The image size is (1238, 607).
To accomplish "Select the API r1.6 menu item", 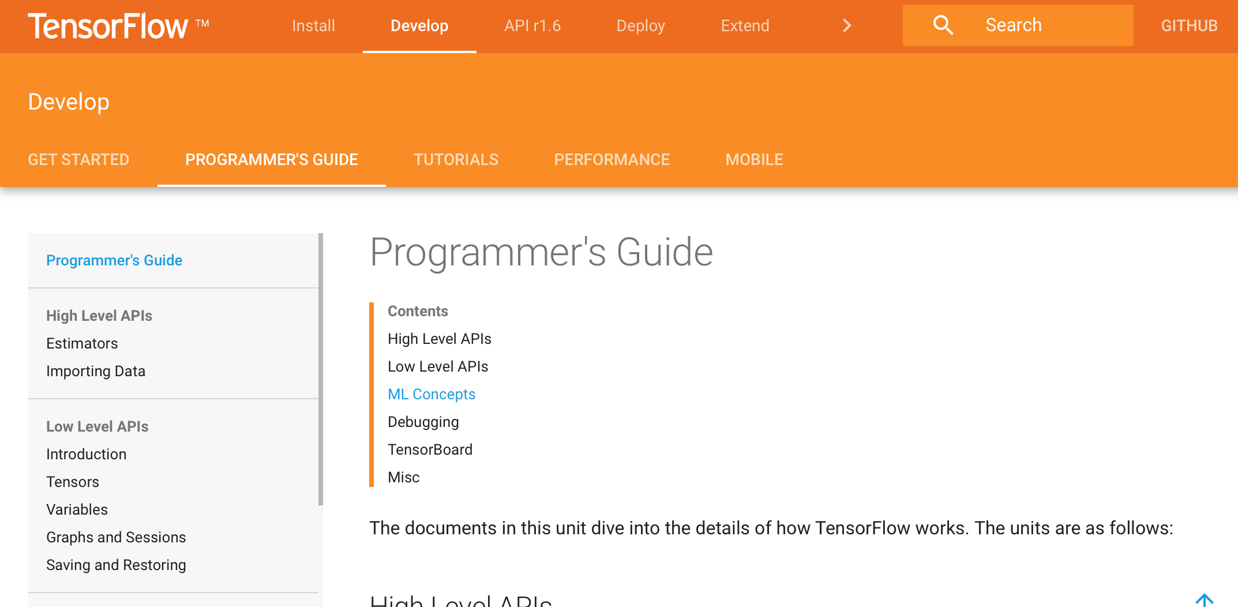I will tap(532, 26).
